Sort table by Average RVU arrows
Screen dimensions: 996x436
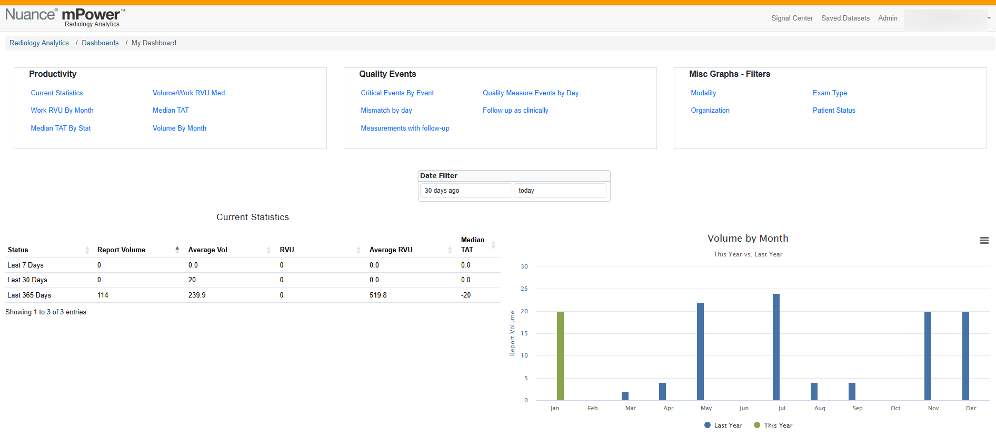click(x=450, y=250)
